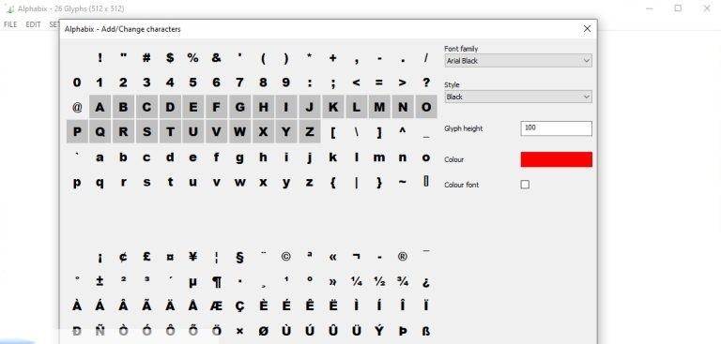Select the lowercase z glyph
Image resolution: width=721 pixels, height=344 pixels.
click(310, 182)
